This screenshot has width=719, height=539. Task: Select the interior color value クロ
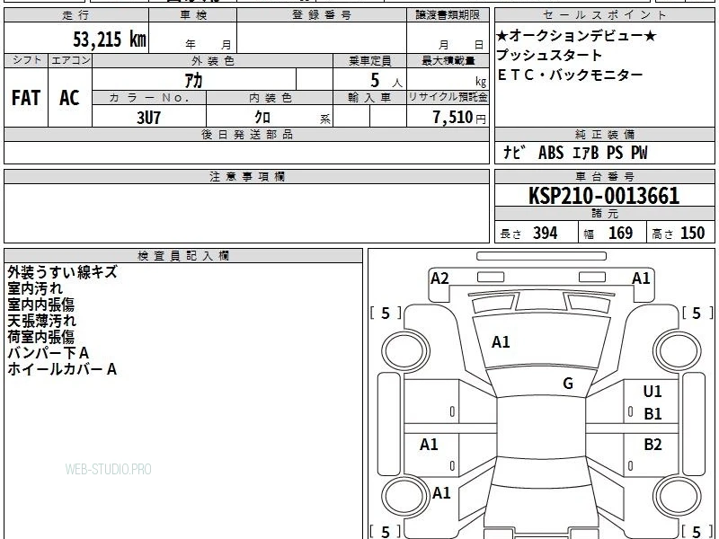pos(262,117)
